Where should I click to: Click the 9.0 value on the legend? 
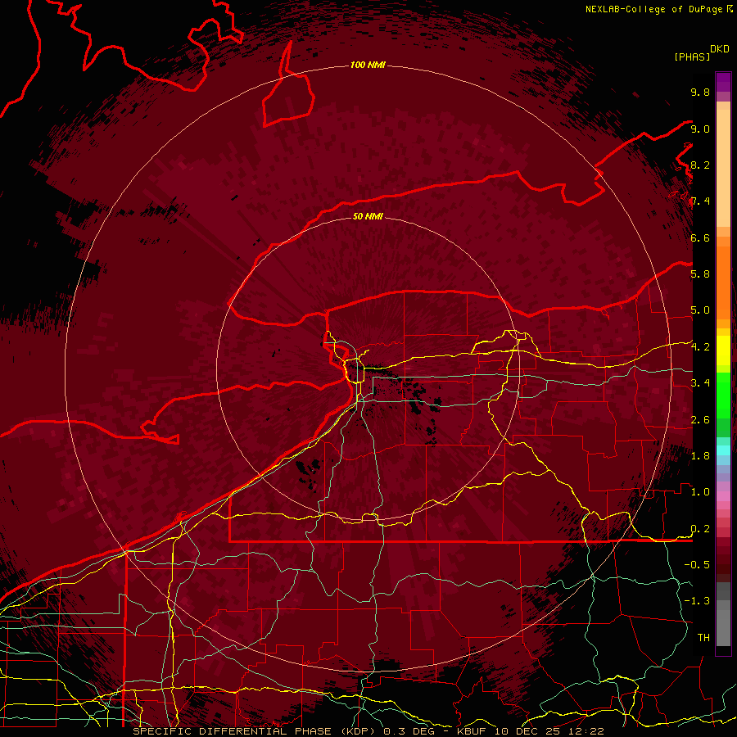[700, 129]
